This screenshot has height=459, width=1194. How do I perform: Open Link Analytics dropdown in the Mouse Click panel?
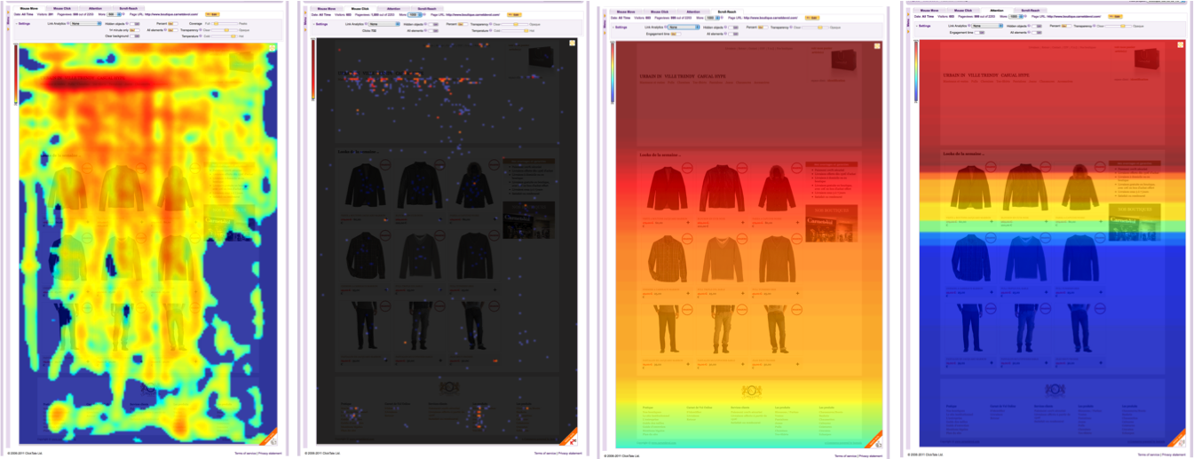point(385,24)
